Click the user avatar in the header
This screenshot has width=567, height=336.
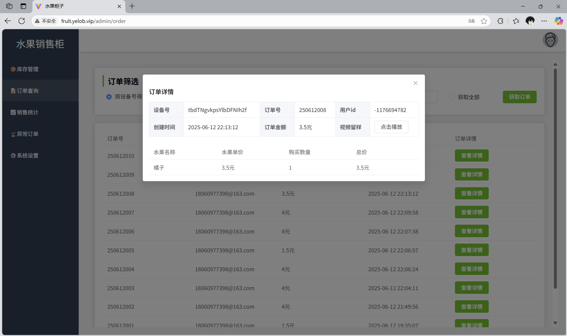pyautogui.click(x=550, y=40)
